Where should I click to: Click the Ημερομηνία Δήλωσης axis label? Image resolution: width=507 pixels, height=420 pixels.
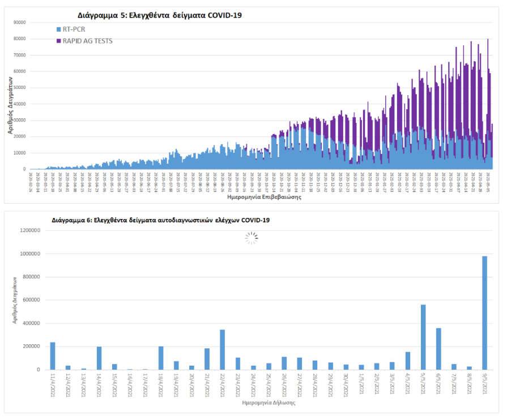click(269, 403)
